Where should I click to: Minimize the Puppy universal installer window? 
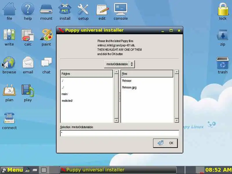pos(163,30)
